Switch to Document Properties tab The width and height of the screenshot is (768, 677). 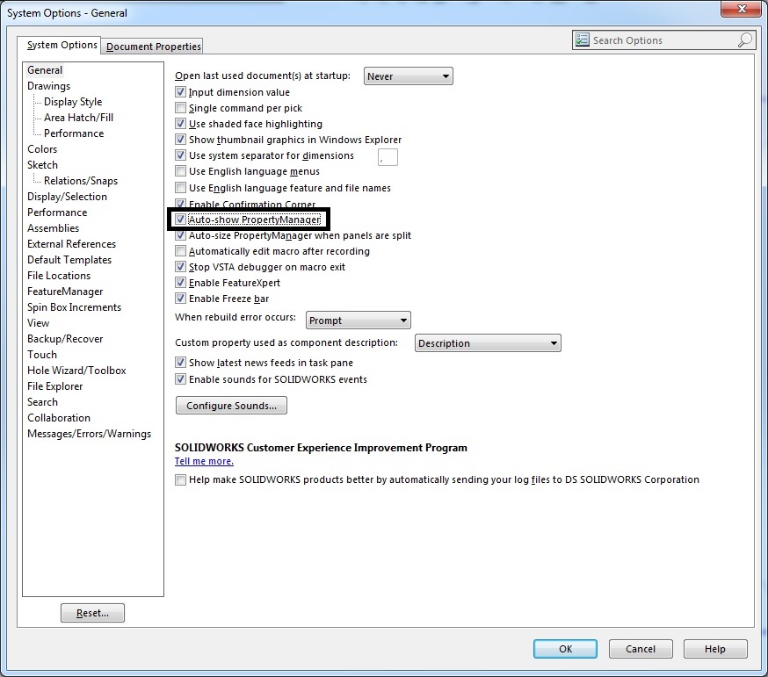154,47
